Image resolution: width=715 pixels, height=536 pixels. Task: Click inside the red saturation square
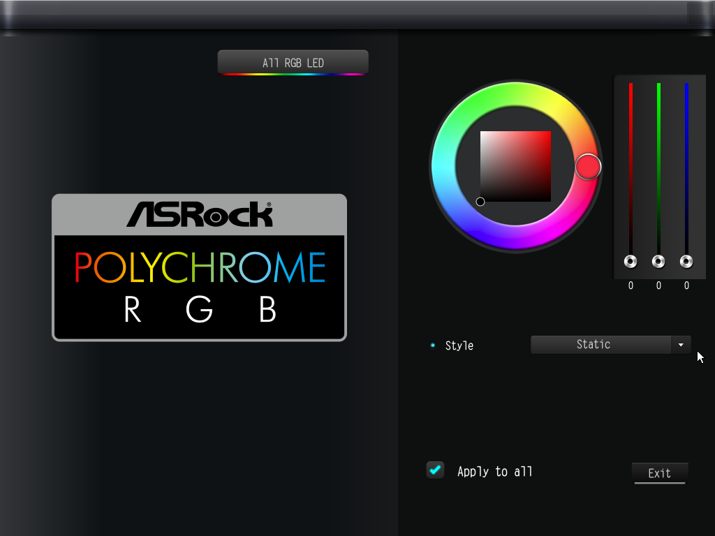point(516,166)
